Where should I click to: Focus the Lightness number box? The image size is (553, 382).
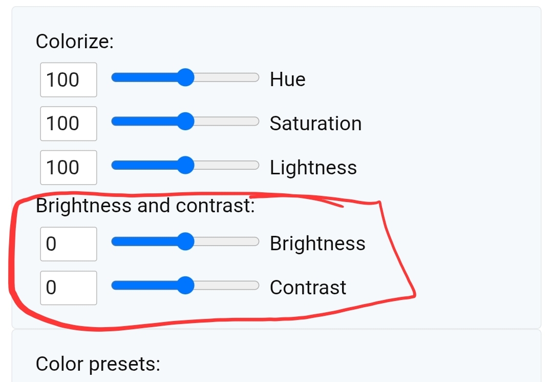pos(69,168)
